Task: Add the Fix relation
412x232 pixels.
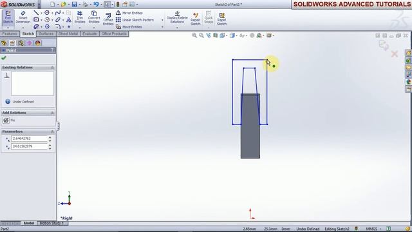Action: point(9,121)
